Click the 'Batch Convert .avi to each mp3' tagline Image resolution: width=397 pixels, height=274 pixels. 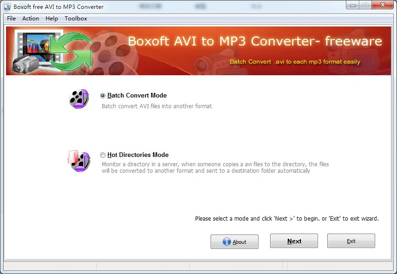295,62
